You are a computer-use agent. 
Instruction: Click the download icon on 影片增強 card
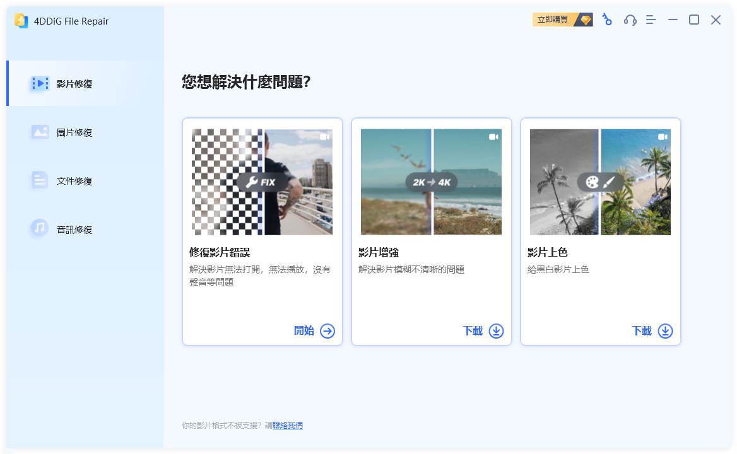[x=496, y=330]
